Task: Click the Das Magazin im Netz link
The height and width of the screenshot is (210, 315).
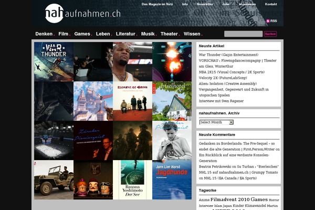Action: pyautogui.click(x=157, y=4)
